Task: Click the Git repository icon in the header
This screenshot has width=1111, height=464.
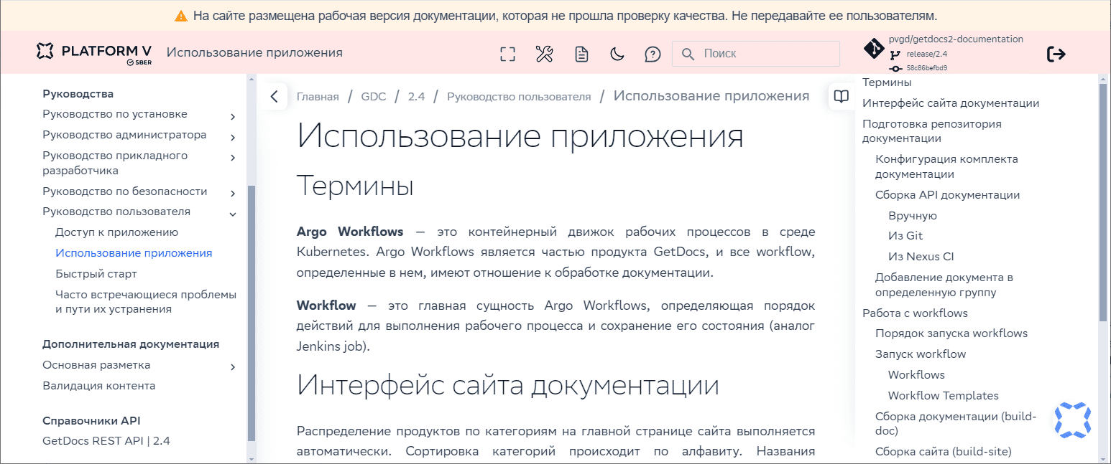Action: pyautogui.click(x=874, y=49)
